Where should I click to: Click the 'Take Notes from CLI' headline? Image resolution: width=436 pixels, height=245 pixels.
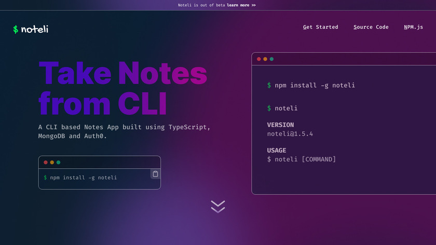[x=122, y=88]
